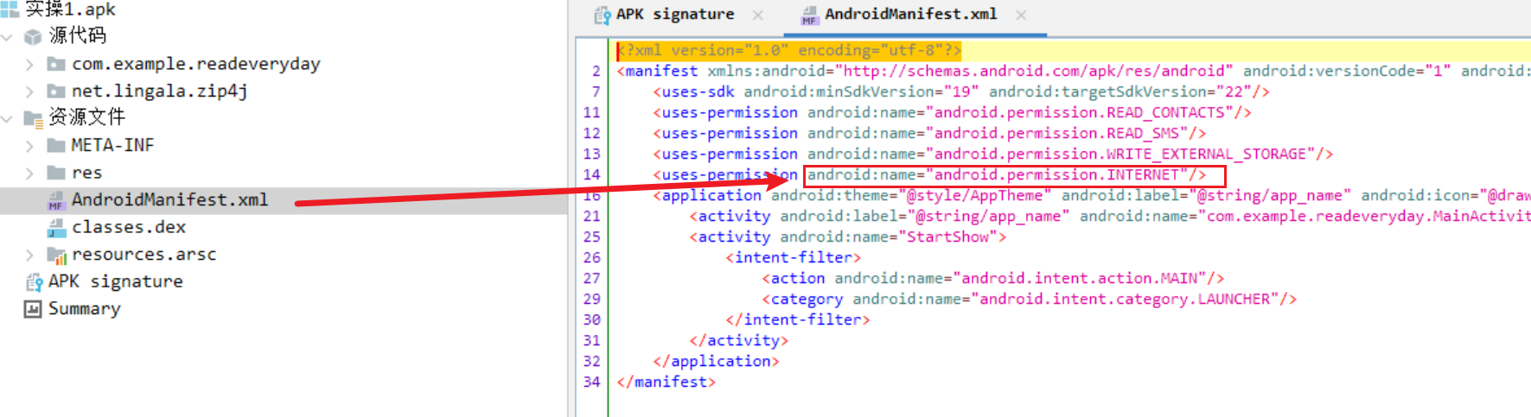This screenshot has width=1531, height=417.
Task: Click the com.example.readeveryday.MainActivity name text
Action: point(1368,216)
